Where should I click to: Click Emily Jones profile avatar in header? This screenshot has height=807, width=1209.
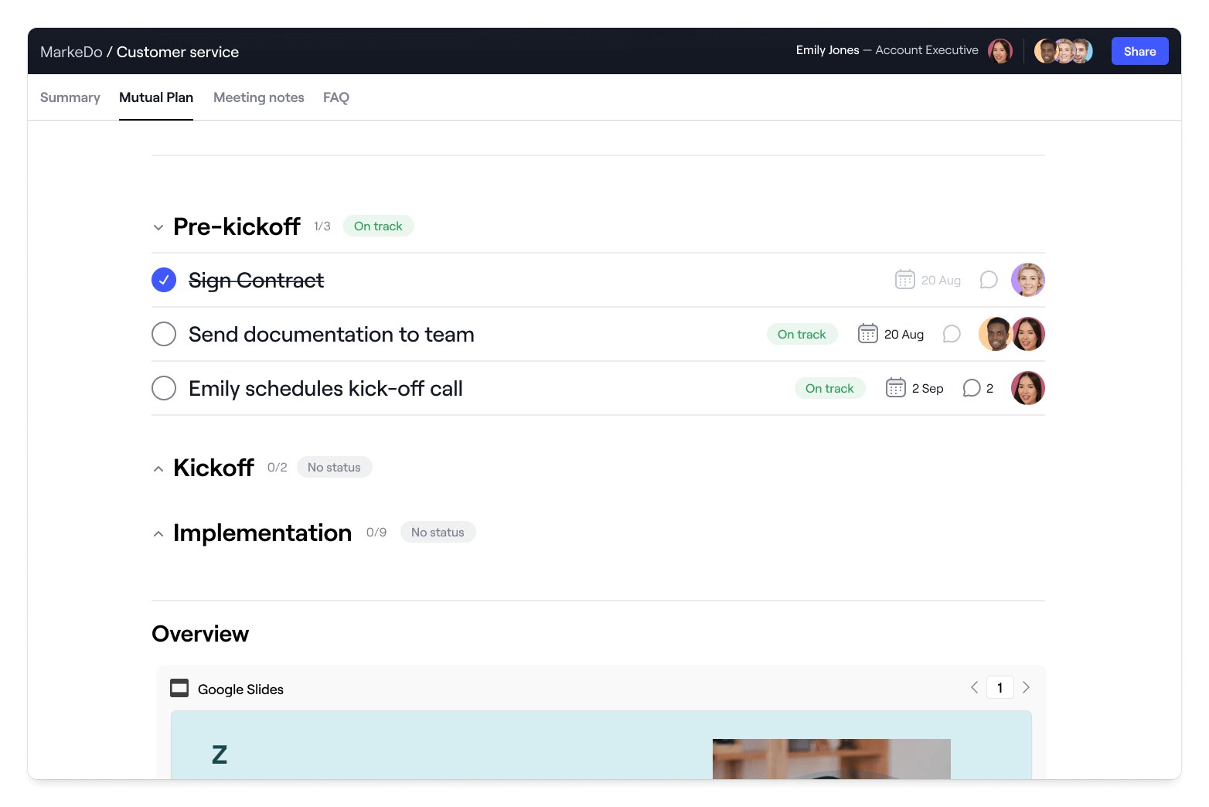tap(1000, 50)
